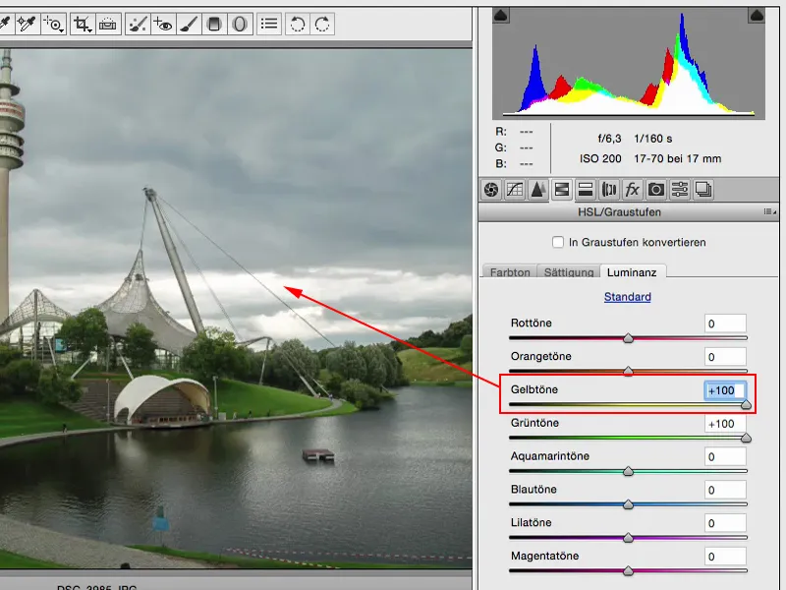Click the histogram graph
The width and height of the screenshot is (786, 590).
[629, 63]
